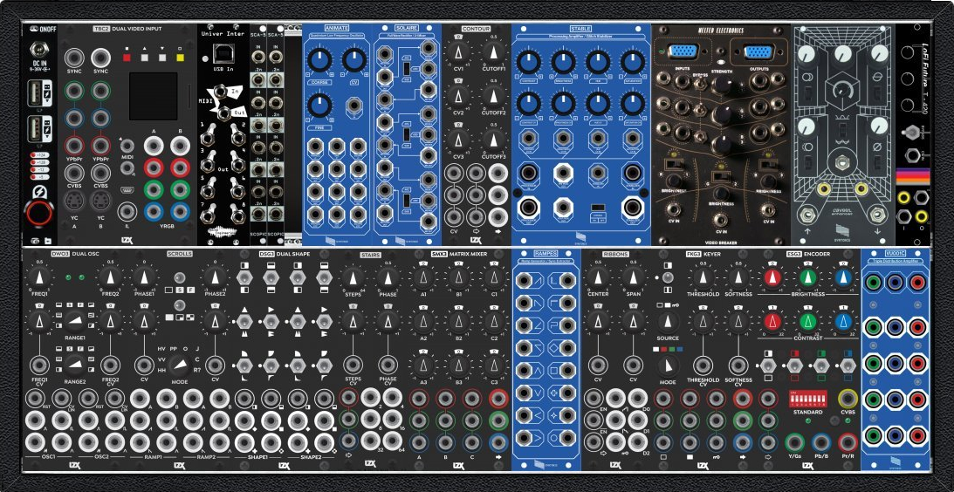The width and height of the screenshot is (954, 492).
Task: Click the Pb/B output jack
Action: coord(820,442)
